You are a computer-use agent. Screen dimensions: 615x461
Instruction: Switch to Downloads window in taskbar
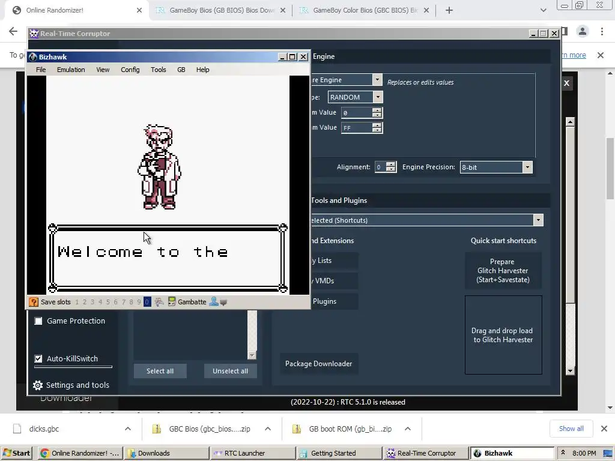(x=166, y=453)
